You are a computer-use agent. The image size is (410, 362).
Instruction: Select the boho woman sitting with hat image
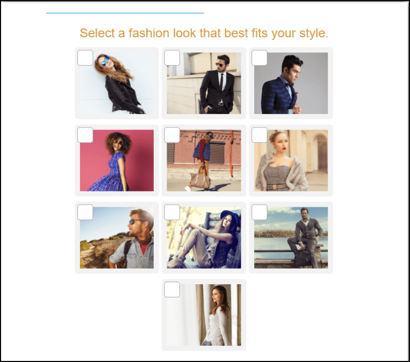click(204, 238)
